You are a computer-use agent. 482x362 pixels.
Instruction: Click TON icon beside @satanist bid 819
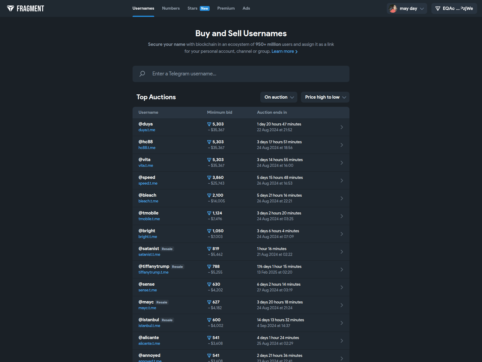point(209,249)
